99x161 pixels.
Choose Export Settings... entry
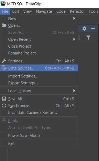coord(39,83)
